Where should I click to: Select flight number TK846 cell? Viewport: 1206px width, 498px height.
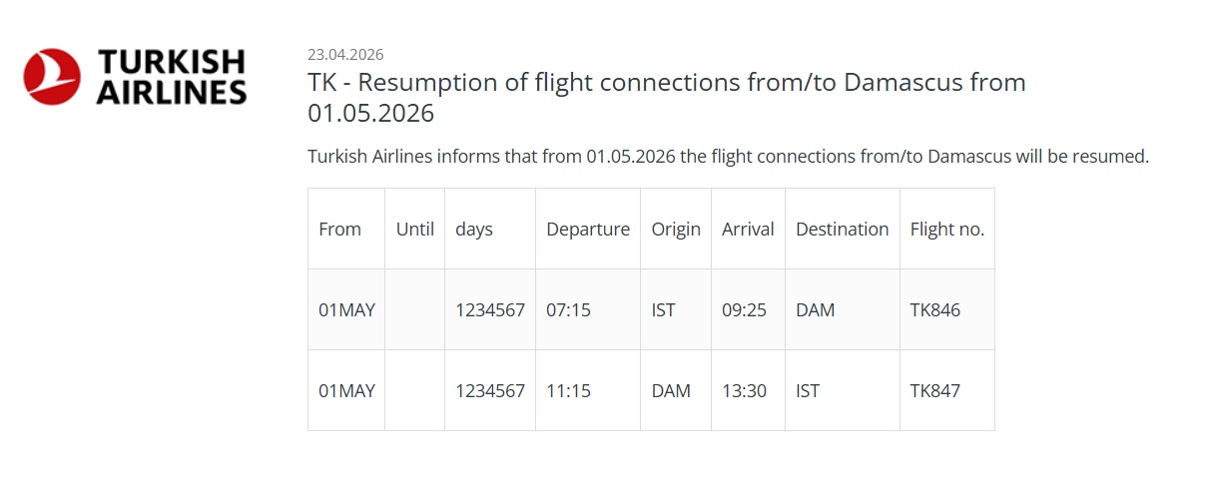[935, 309]
